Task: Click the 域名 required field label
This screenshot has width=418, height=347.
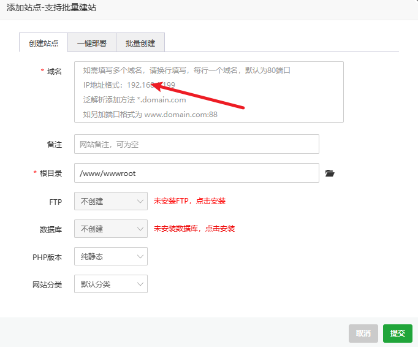Action: 54,72
